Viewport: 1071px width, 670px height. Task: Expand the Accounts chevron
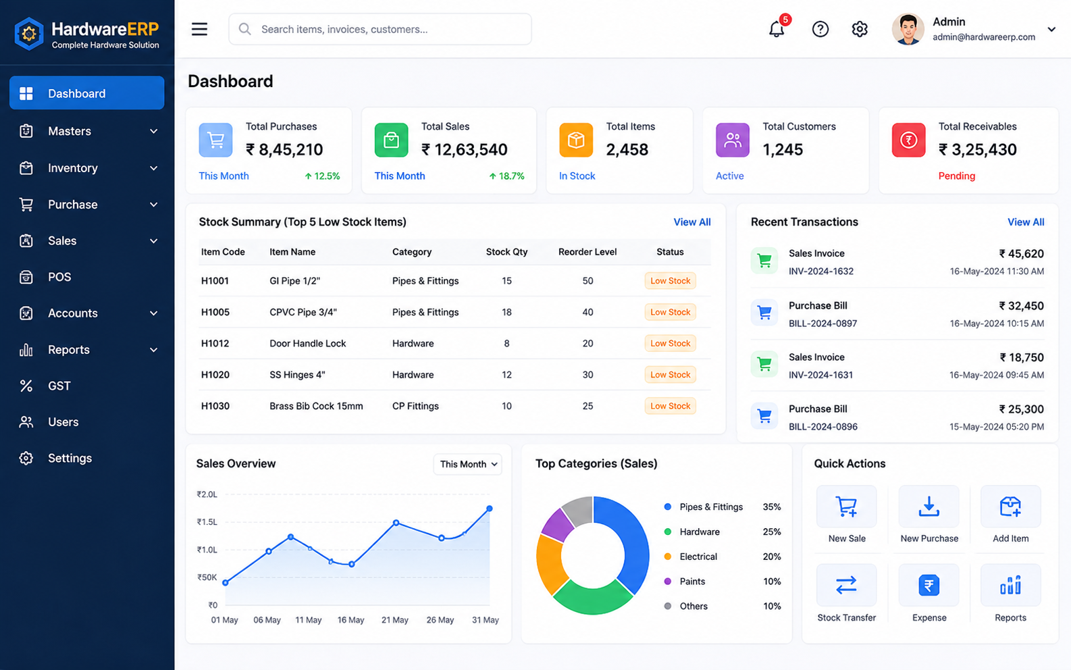coord(153,313)
